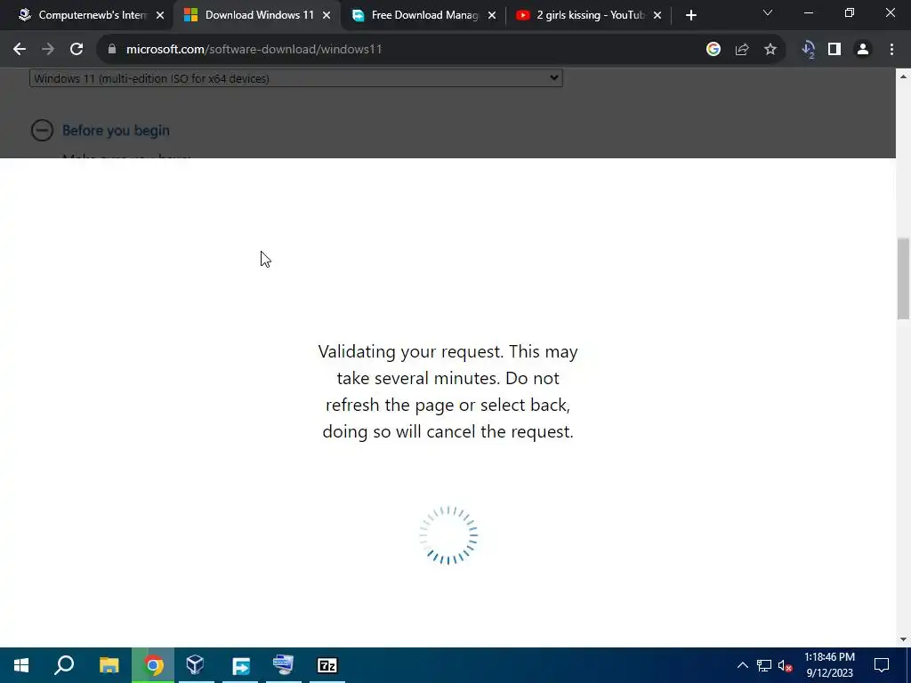This screenshot has height=683, width=911.
Task: Open a new browser tab
Action: [690, 16]
